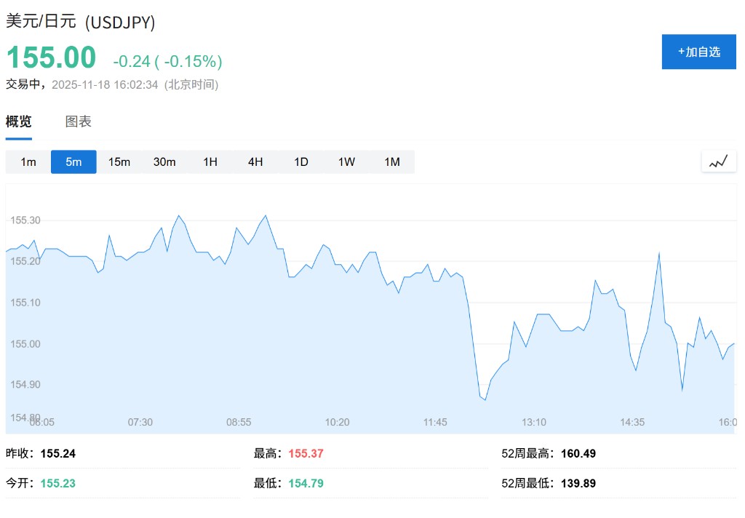Add USDJPY to watchlist with +加自选

tap(698, 52)
